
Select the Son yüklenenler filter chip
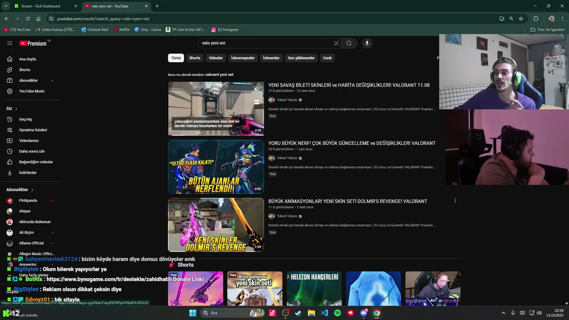[301, 58]
